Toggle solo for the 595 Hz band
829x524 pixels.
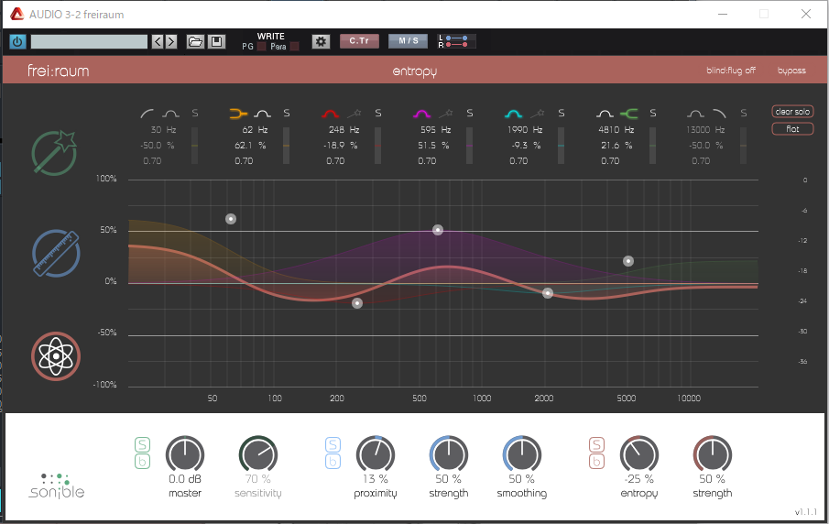[469, 114]
